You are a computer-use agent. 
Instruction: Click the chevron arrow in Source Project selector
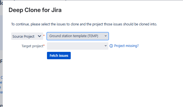tap(39, 36)
